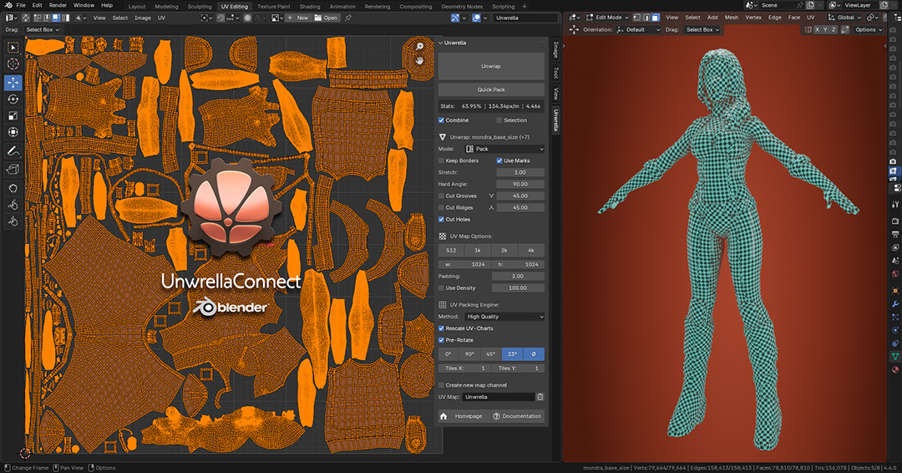This screenshot has width=902, height=473.
Task: Click the Blender logo menu icon
Action: tap(8, 5)
